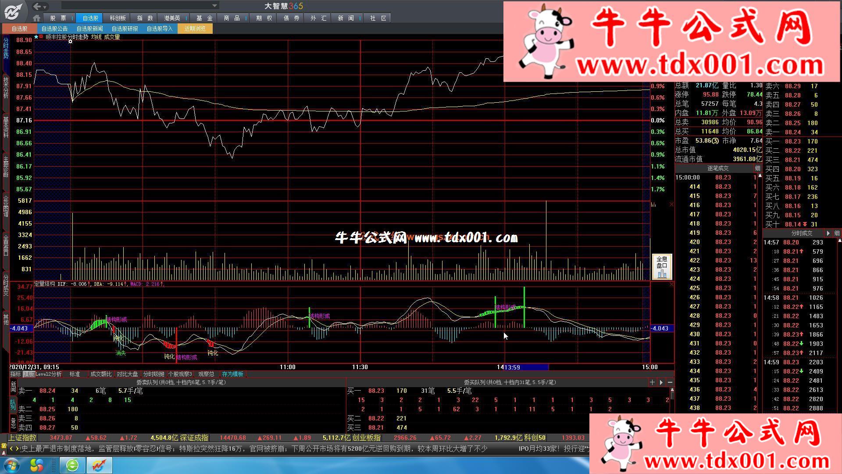The image size is (842, 474).
Task: Open the 商品 menu
Action: [x=232, y=18]
